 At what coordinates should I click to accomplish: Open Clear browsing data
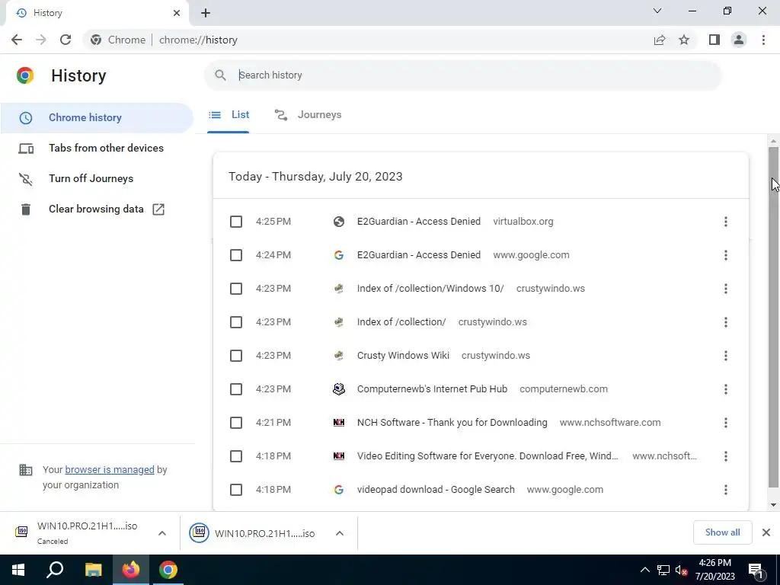(97, 209)
